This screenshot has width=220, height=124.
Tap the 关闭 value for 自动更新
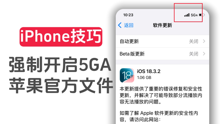(x=193, y=41)
